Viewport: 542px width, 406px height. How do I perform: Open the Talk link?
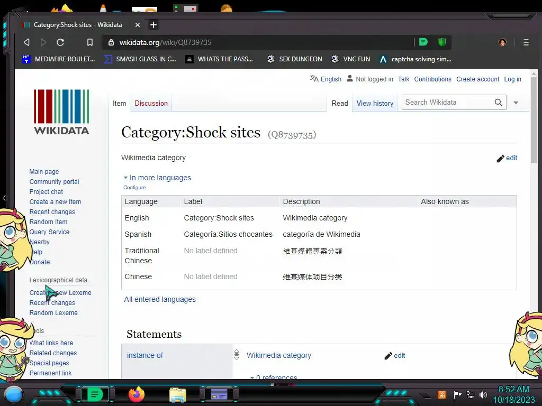(403, 79)
